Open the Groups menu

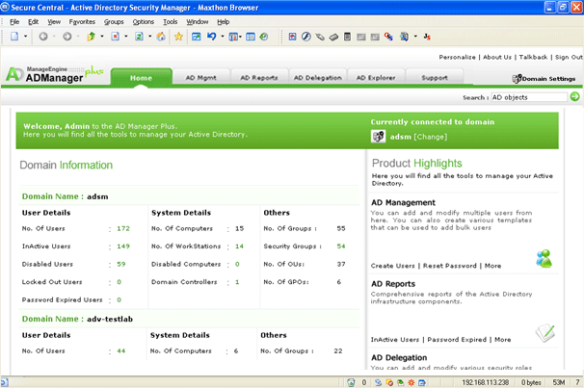pos(114,22)
